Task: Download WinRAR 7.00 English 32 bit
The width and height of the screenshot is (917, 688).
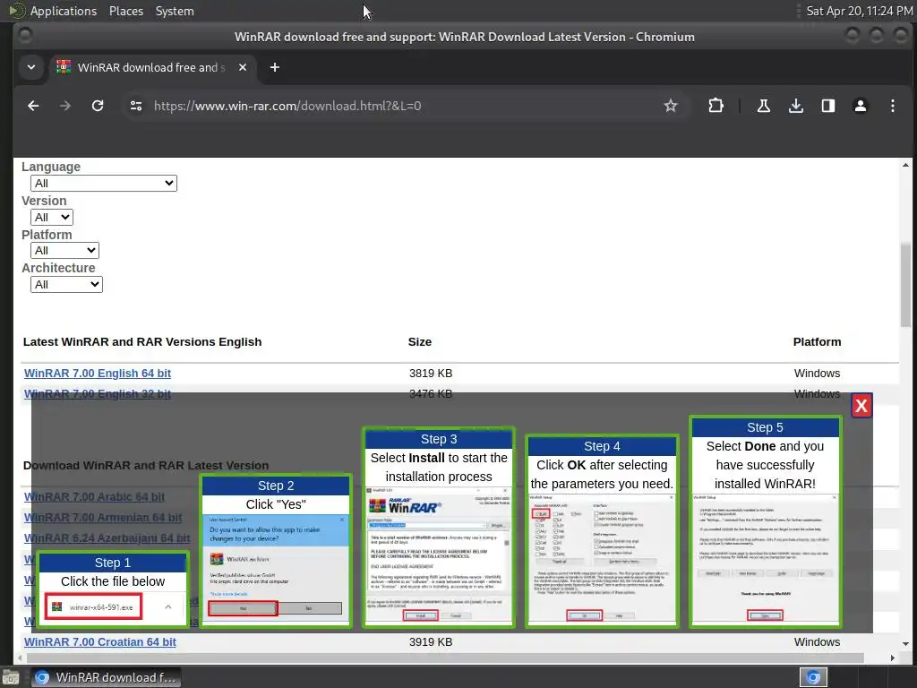Action: click(98, 394)
